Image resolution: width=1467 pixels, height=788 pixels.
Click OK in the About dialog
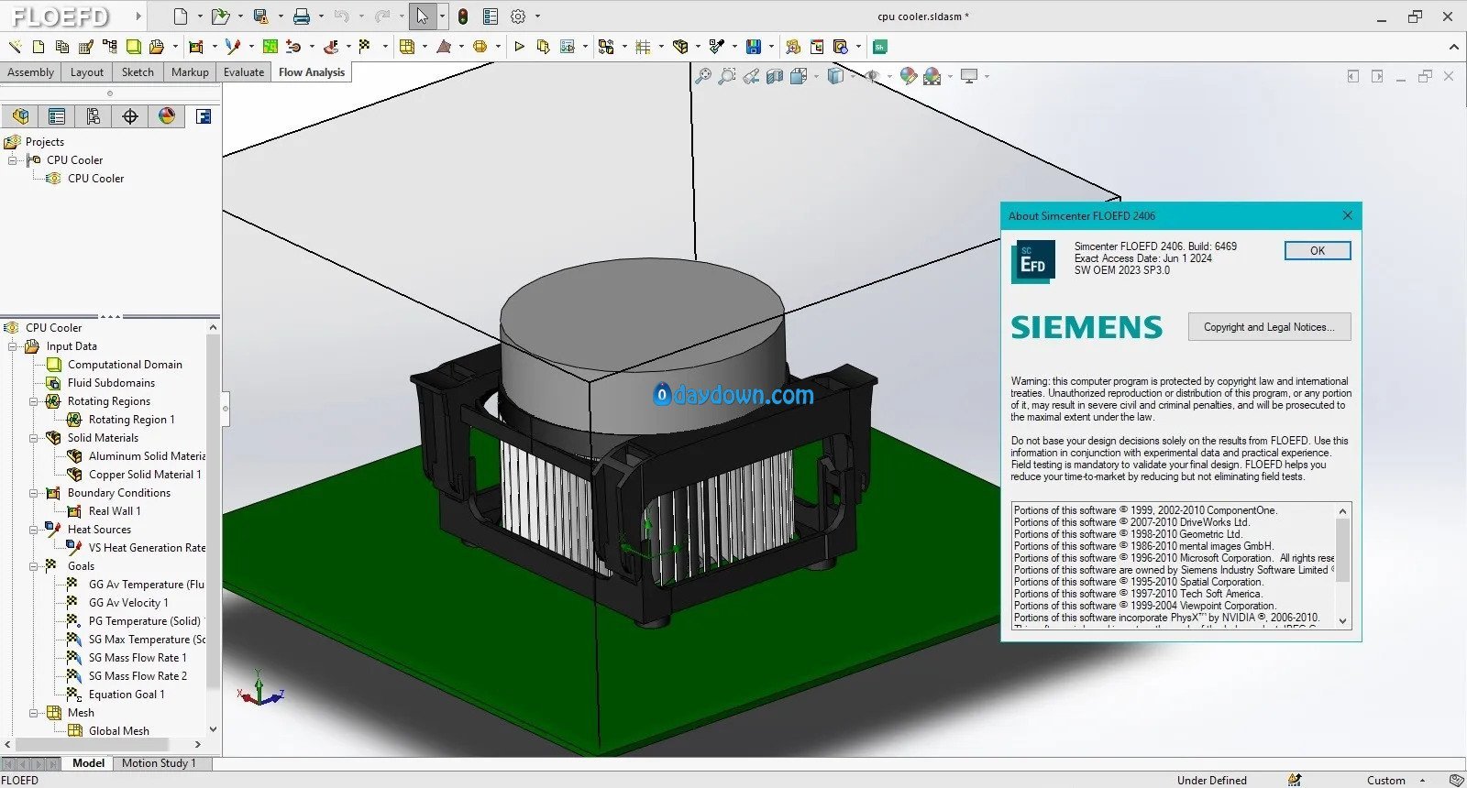(x=1318, y=250)
